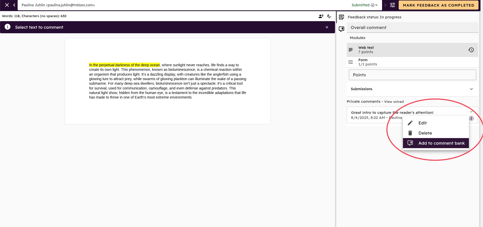
Task: Click the Feedback status: In progress label
Action: pyautogui.click(x=375, y=17)
